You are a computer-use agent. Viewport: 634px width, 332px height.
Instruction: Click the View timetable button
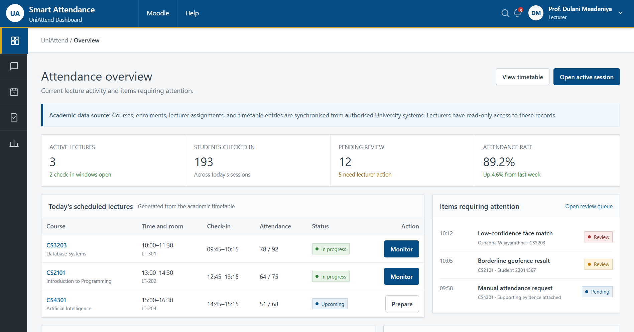coord(522,77)
